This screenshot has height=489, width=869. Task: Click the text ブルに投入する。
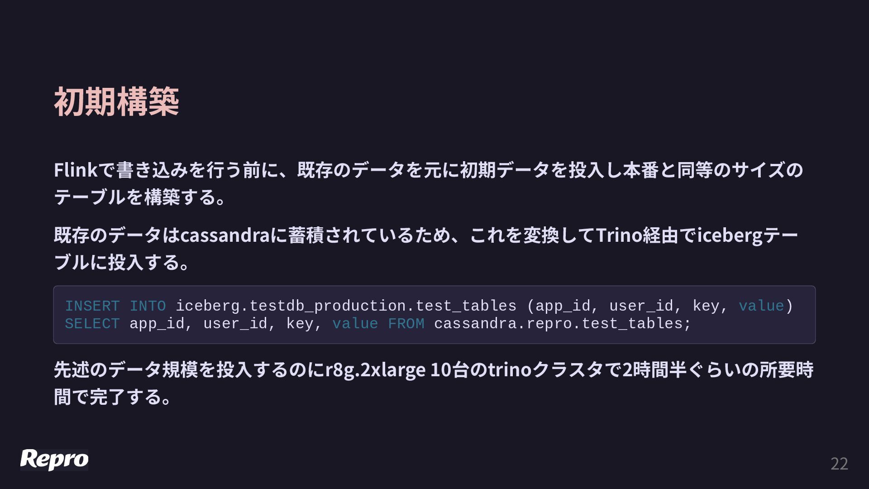click(x=121, y=262)
